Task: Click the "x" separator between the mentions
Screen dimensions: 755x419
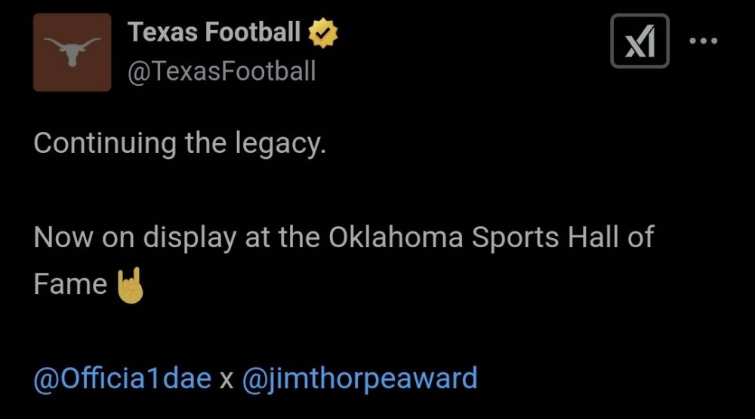Action: [x=226, y=378]
